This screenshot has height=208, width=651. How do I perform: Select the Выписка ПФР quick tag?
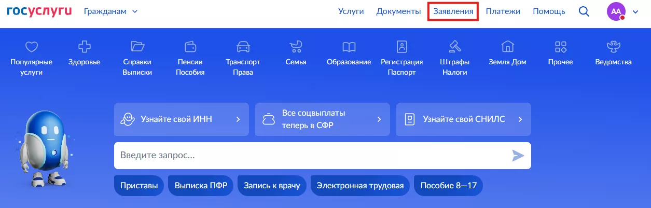point(201,186)
